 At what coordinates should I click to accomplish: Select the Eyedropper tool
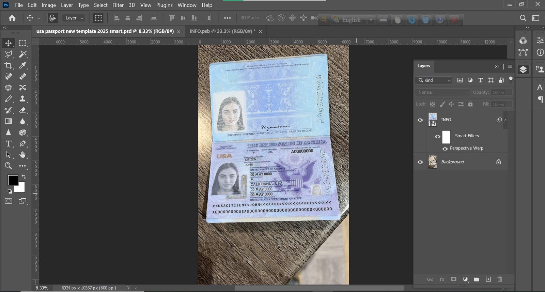point(23,65)
